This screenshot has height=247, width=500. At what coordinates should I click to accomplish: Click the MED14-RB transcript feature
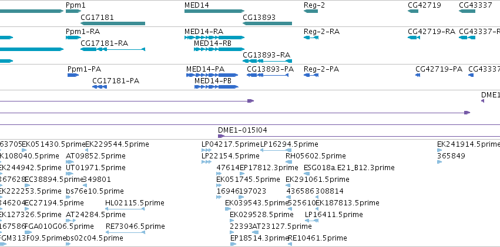tap(219, 49)
